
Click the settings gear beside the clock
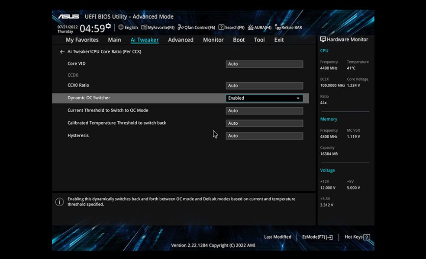click(108, 26)
